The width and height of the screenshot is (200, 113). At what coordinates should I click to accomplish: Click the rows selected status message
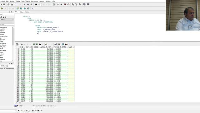[x=44, y=106]
